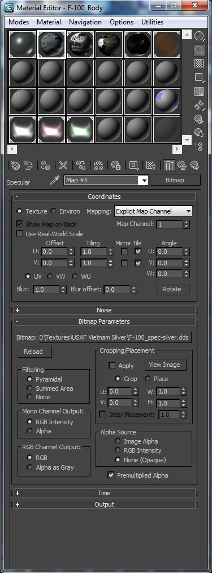
Task: Select the VW coordinate radio button
Action: coord(50,276)
